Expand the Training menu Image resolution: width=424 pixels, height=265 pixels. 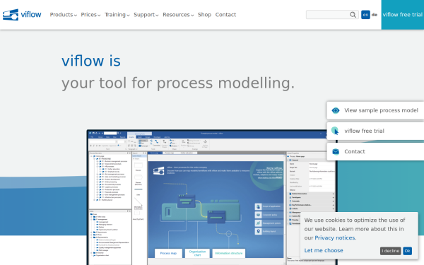coord(117,15)
